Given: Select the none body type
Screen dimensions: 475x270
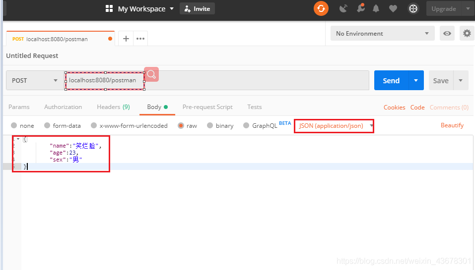Looking at the screenshot, I should coord(14,125).
